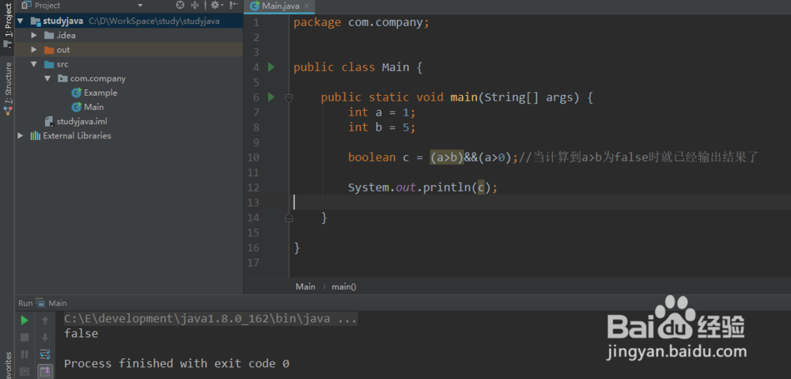This screenshot has width=791, height=379.
Task: Open Project panel settings gear
Action: 217,5
